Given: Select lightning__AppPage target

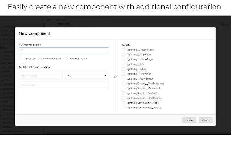Looking at the screenshot, I should [124, 54].
